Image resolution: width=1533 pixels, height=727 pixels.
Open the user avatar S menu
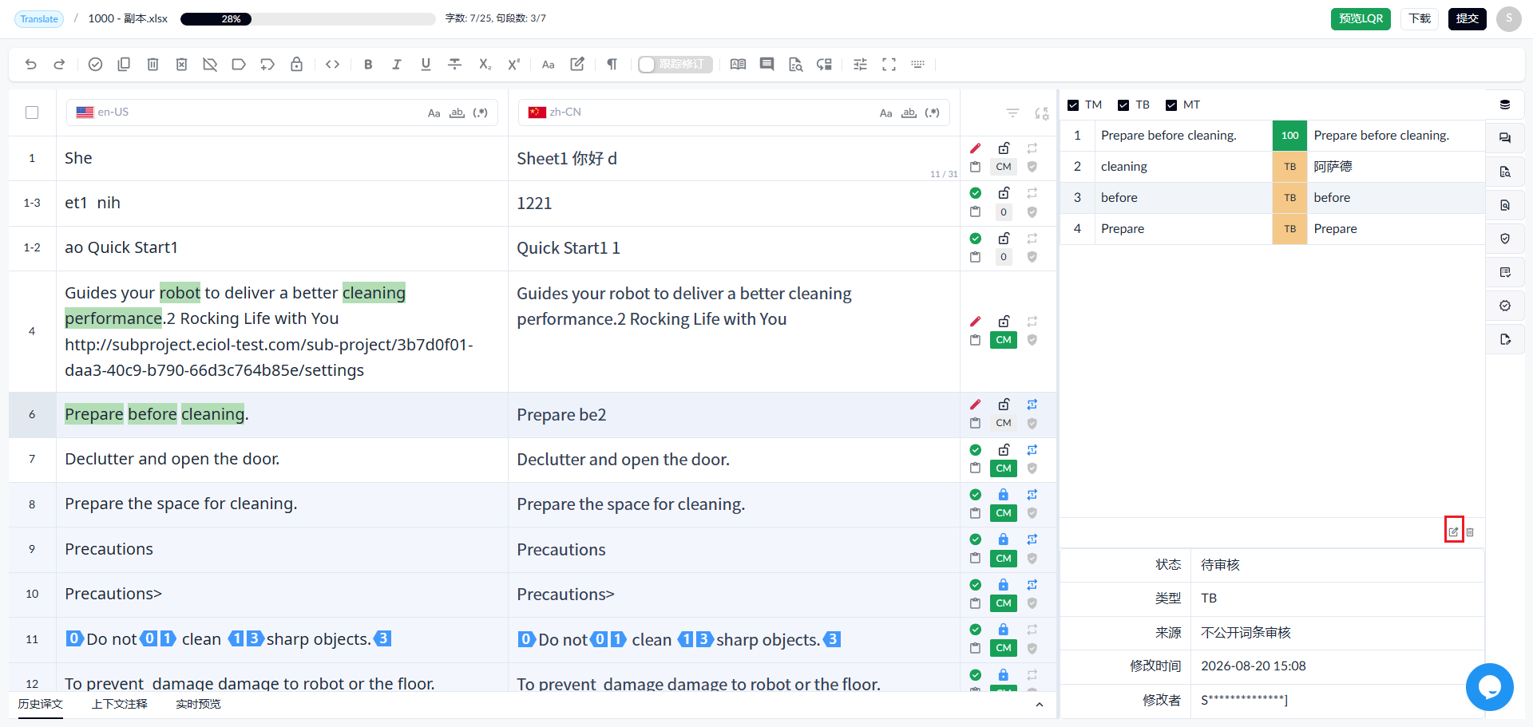click(1509, 18)
